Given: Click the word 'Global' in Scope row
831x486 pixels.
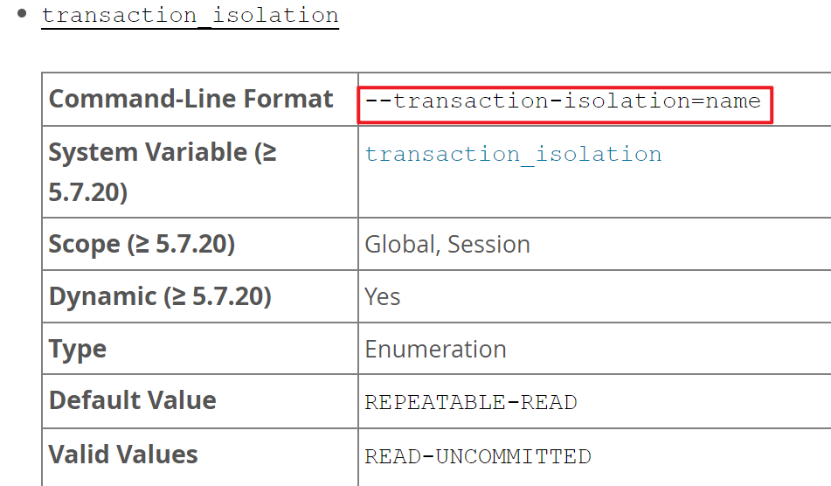Looking at the screenshot, I should pyautogui.click(x=399, y=245).
